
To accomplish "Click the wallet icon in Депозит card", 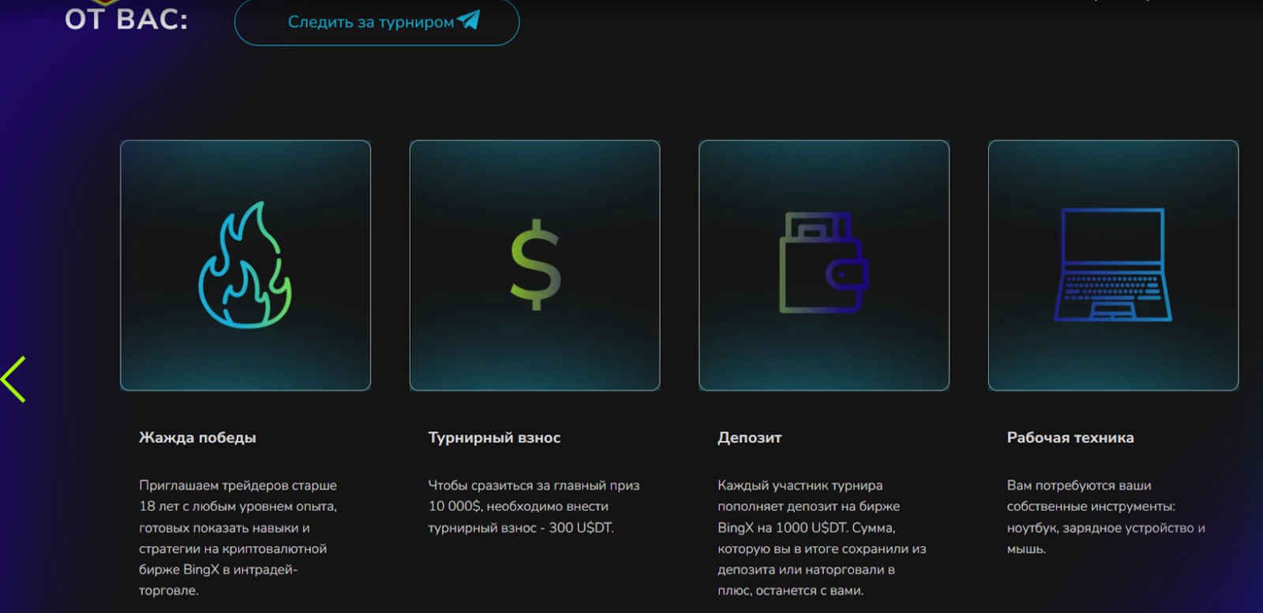I will coord(823,262).
